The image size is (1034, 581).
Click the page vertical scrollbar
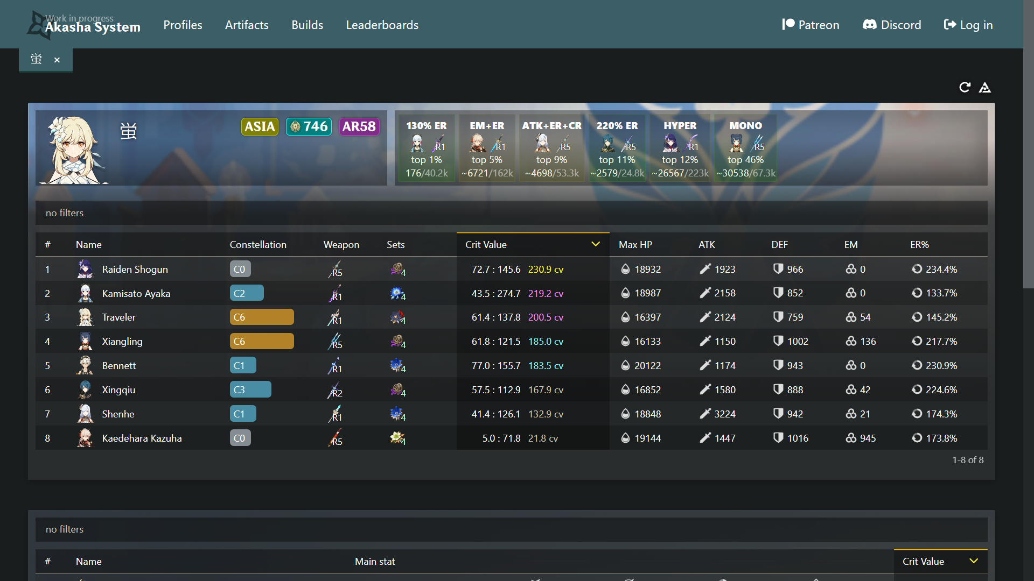(1029, 144)
